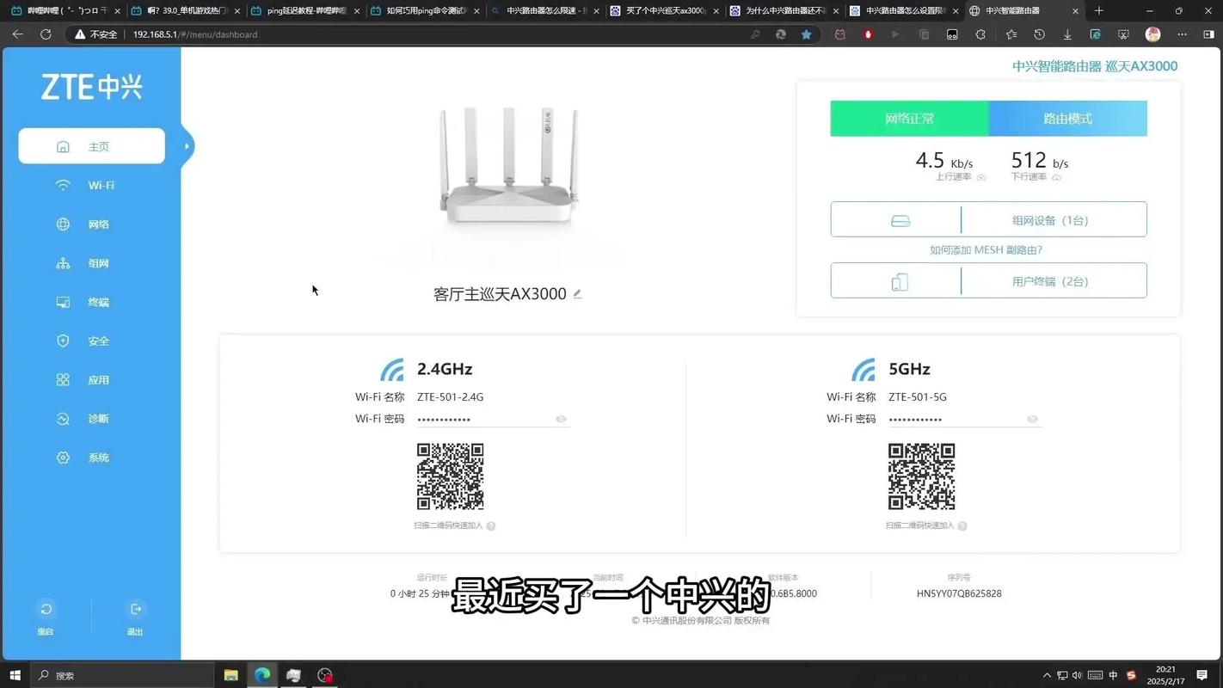Click the ZTE-501-2.4G network name
1223x688 pixels.
tap(451, 397)
